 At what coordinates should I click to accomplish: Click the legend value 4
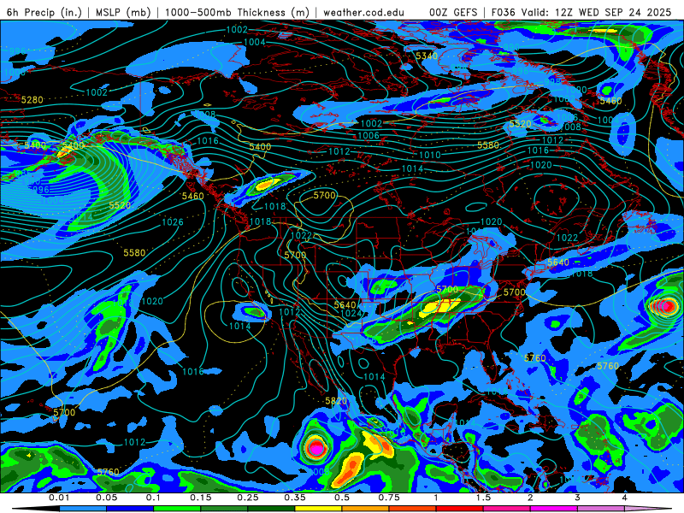624,498
